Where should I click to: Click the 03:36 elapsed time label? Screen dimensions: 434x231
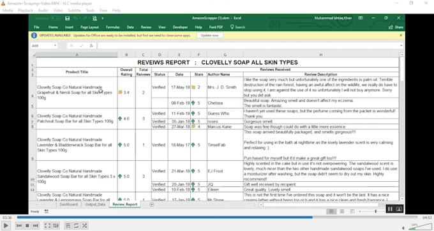[x=7, y=218]
